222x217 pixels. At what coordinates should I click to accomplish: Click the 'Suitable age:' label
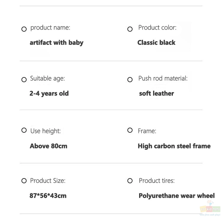point(47,79)
